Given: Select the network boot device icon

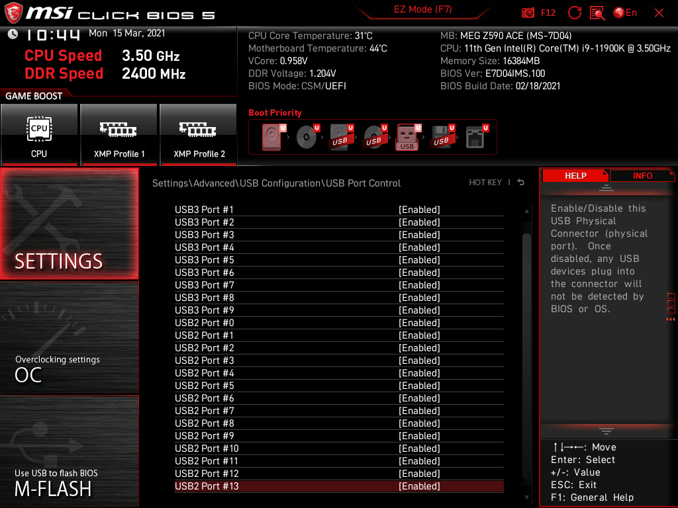Looking at the screenshot, I should coord(477,137).
